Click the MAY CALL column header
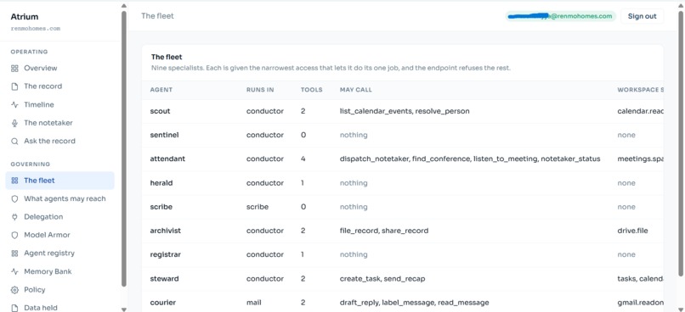This screenshot has width=685, height=312. coord(356,90)
